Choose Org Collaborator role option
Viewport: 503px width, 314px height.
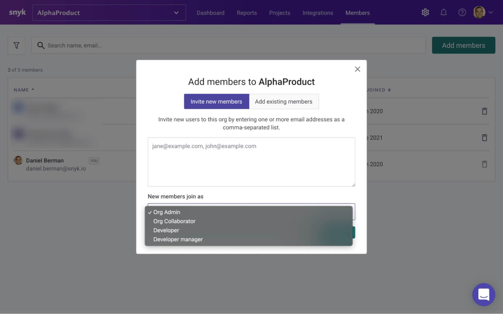point(248,221)
